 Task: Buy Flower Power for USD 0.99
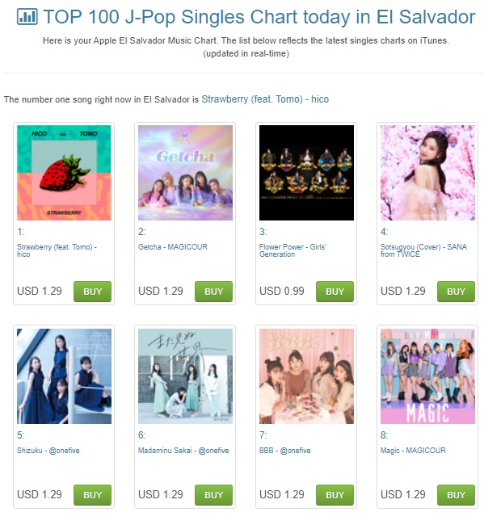(x=335, y=292)
